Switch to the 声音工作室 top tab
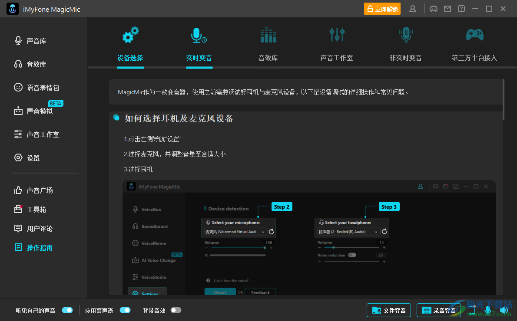 click(x=337, y=44)
